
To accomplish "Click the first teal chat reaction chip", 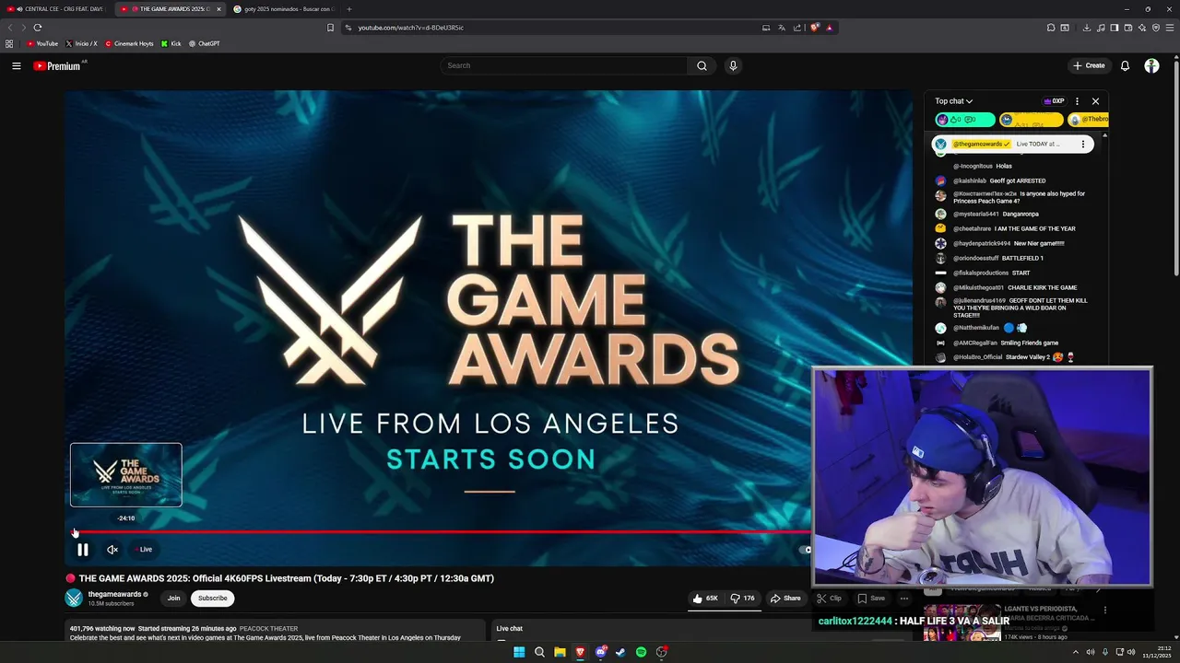I will pyautogui.click(x=964, y=120).
